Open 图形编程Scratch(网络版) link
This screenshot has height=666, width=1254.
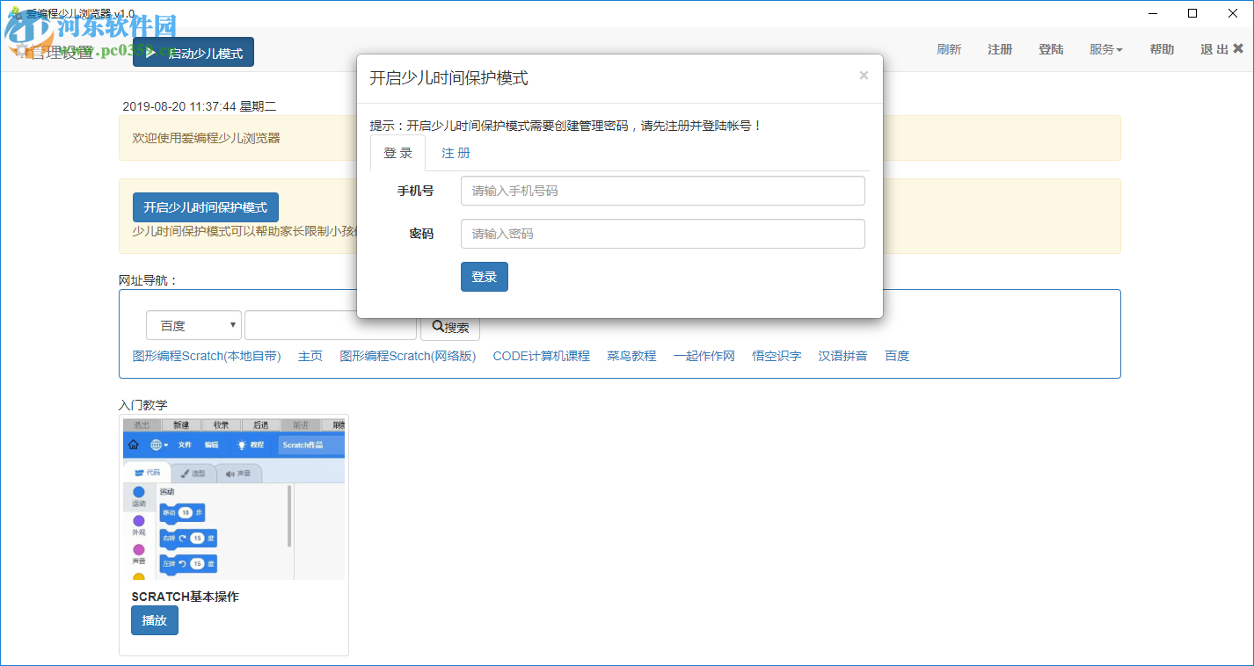coord(408,356)
